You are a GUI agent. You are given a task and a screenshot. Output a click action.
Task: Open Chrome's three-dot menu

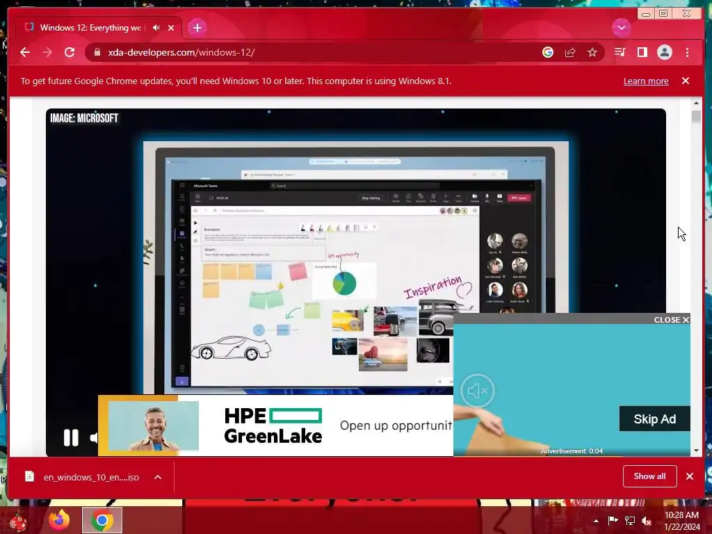tap(687, 52)
